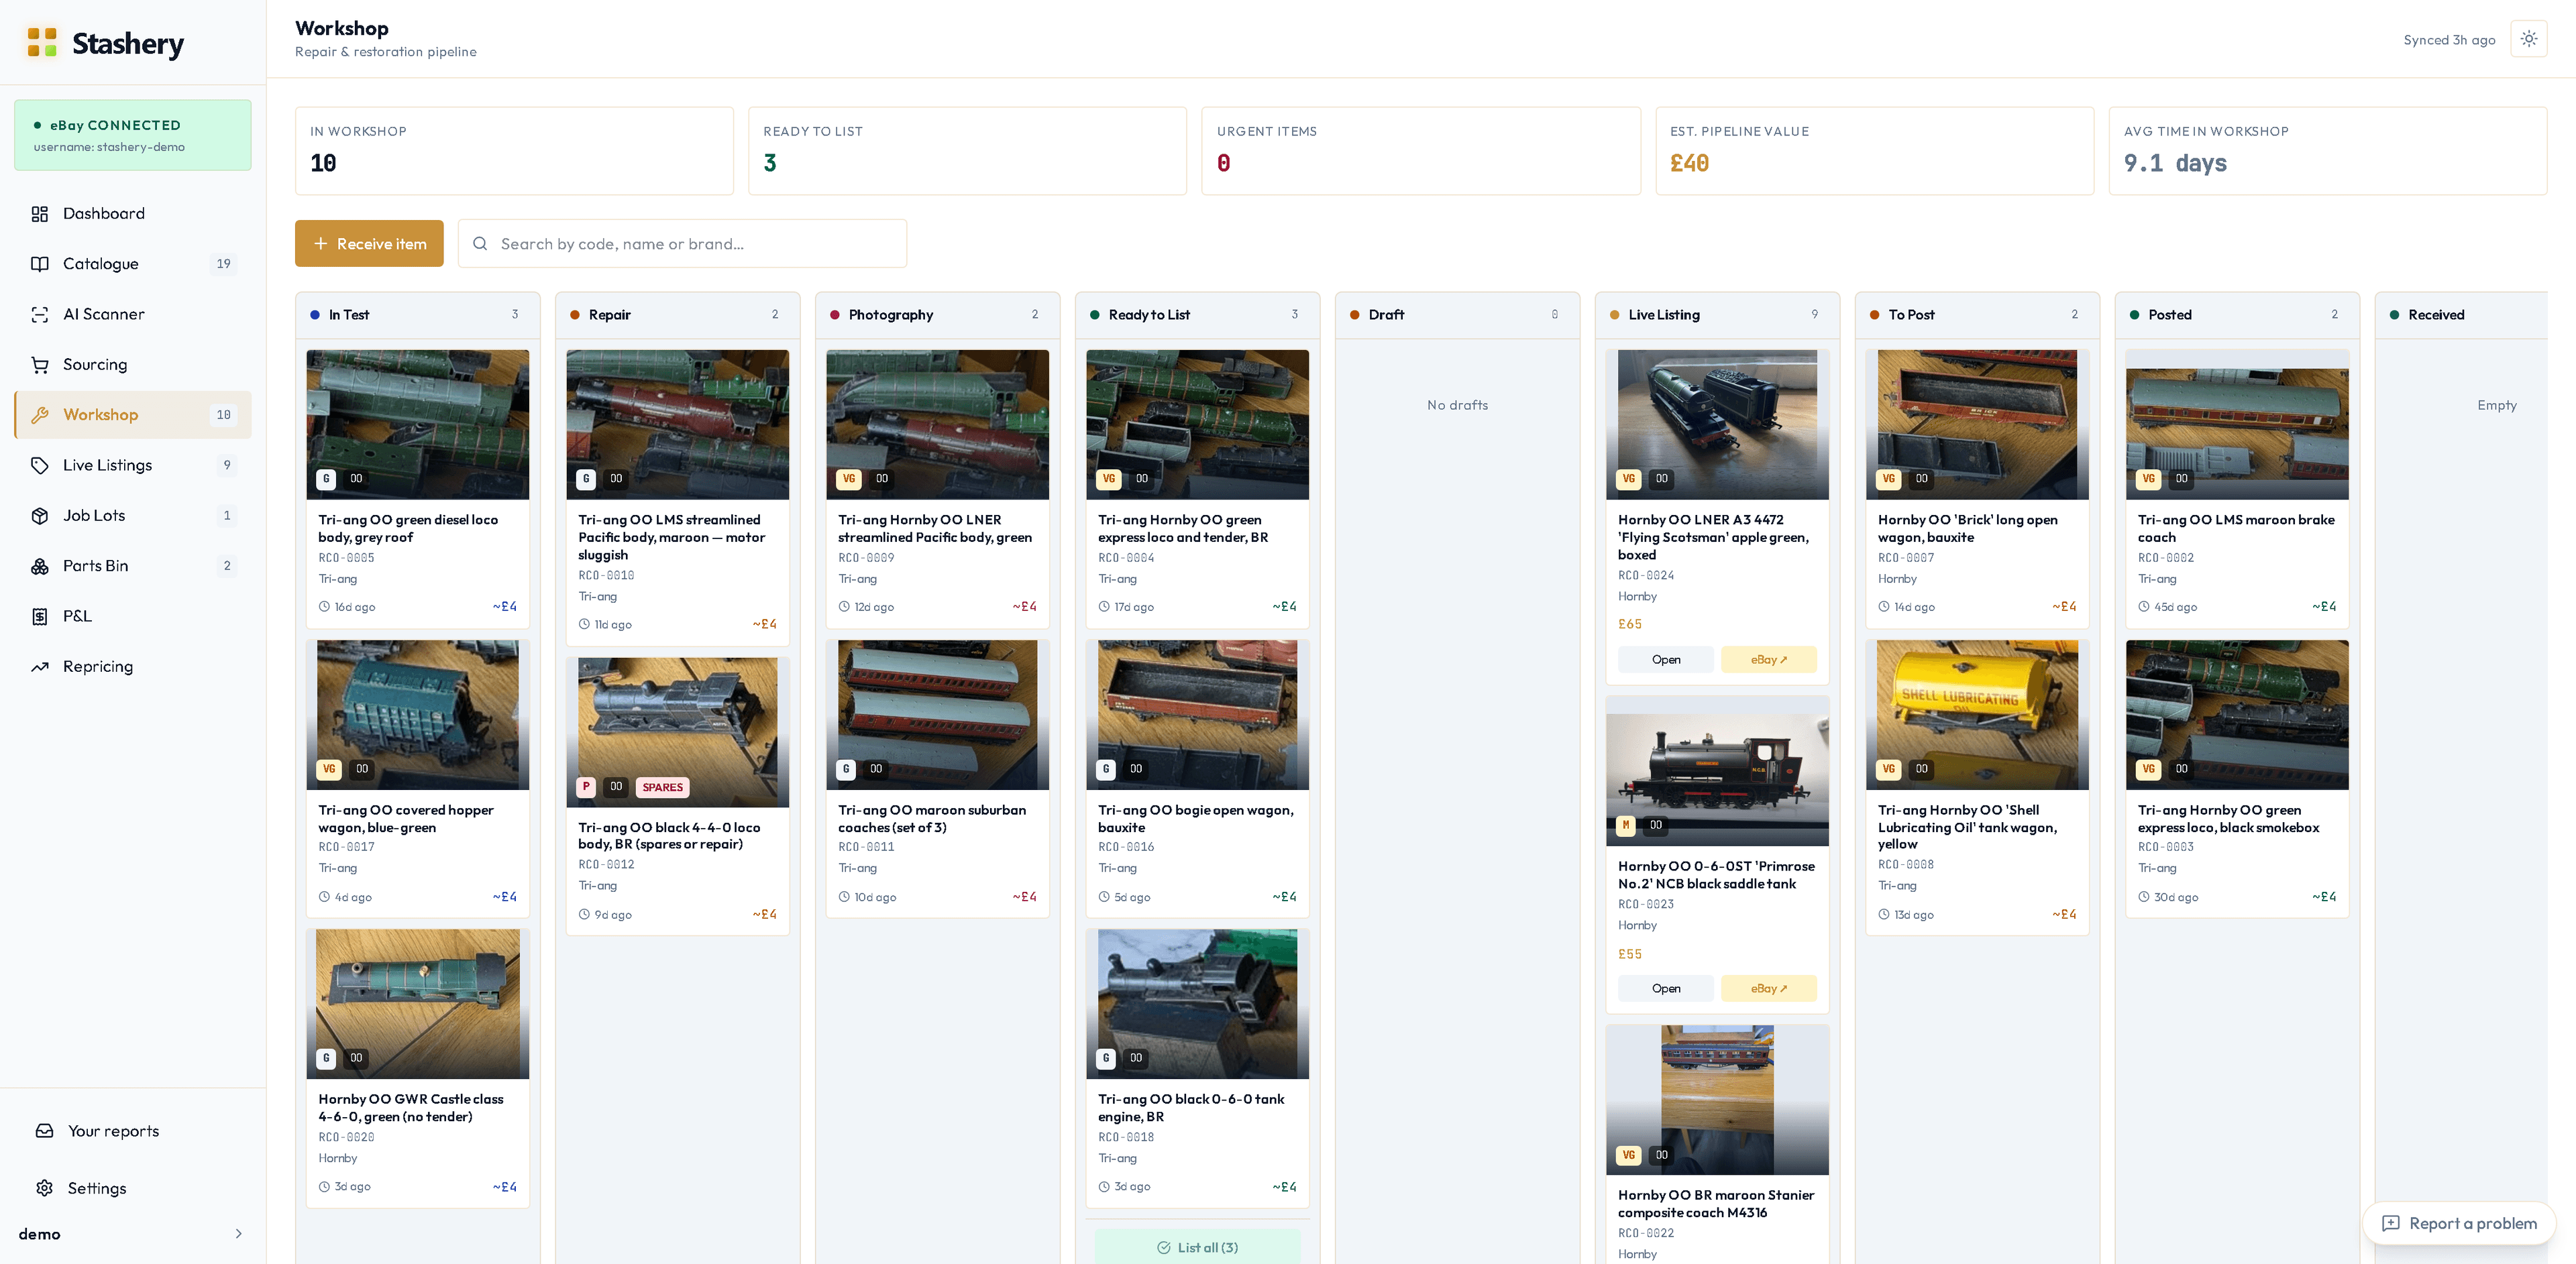
Task: Click the clock icon on RCO-0018 card
Action: point(1104,1187)
